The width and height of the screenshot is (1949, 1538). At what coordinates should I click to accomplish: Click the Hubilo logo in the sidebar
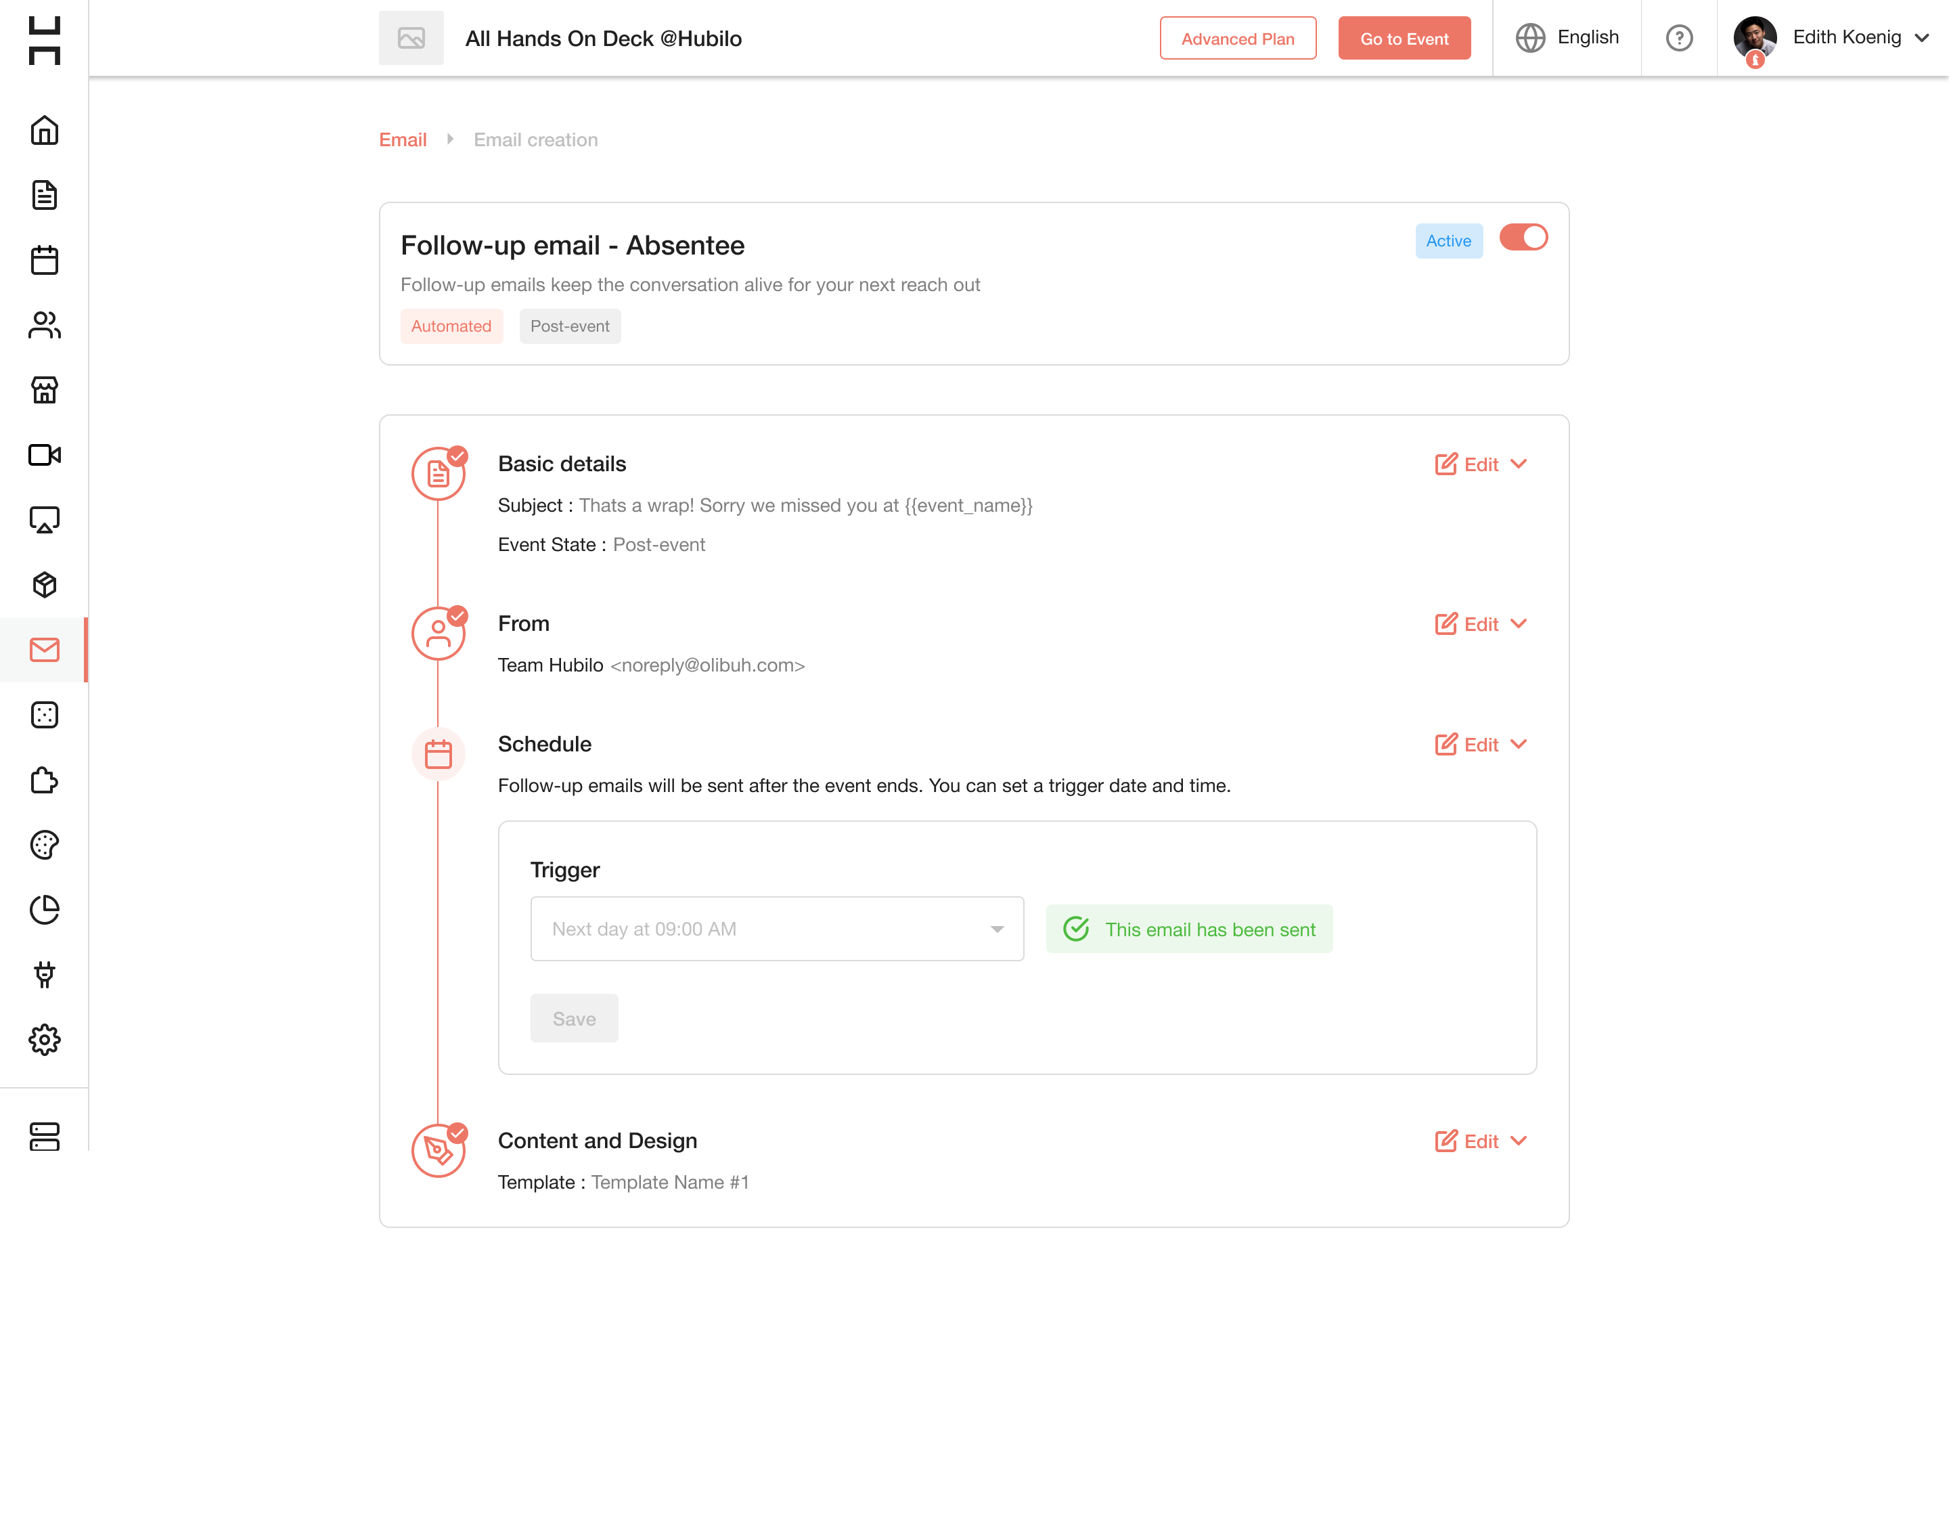[x=44, y=40]
